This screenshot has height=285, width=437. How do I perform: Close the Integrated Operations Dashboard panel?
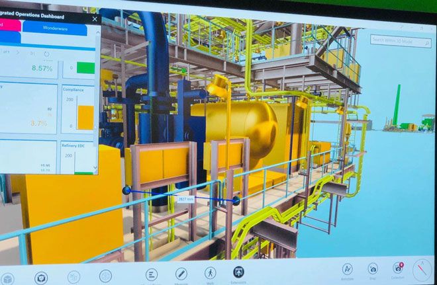click(x=95, y=19)
